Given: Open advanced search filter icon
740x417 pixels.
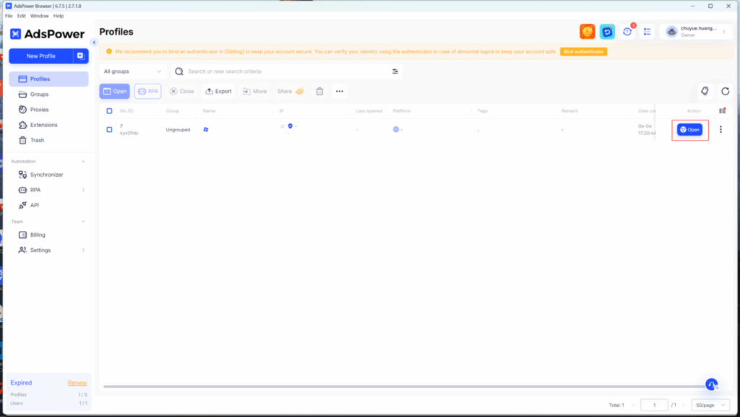Looking at the screenshot, I should coord(395,71).
